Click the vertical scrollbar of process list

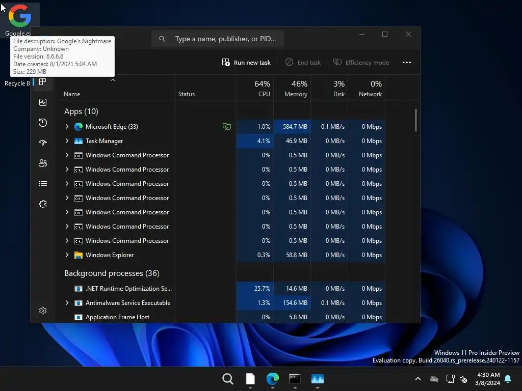[416, 120]
